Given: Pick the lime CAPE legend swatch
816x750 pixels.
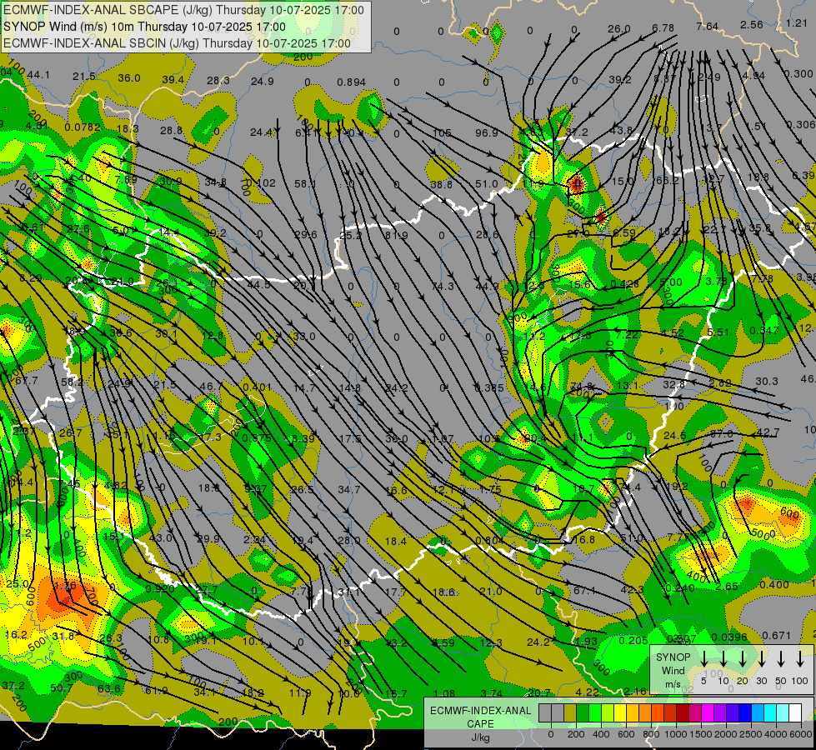Looking at the screenshot, I should click(608, 713).
